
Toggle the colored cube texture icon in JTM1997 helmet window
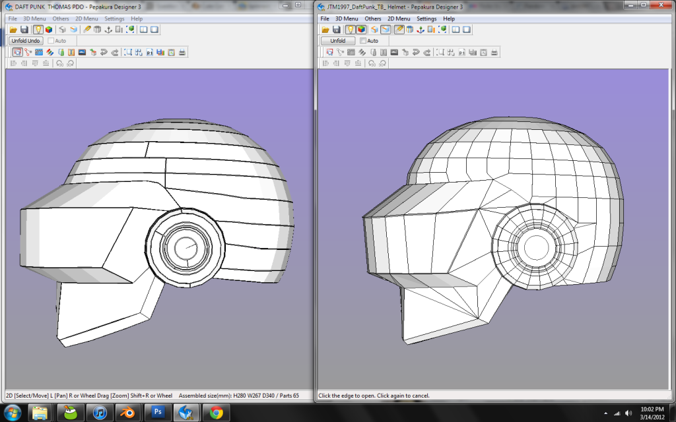(361, 29)
